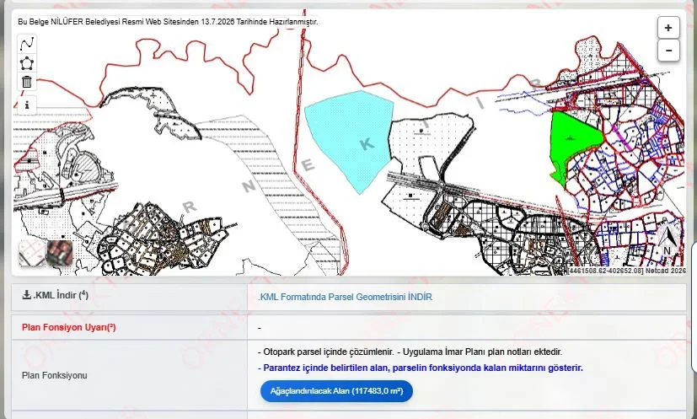Click the .KML İndir row label
Viewport: 697px width, 419px height.
click(61, 295)
